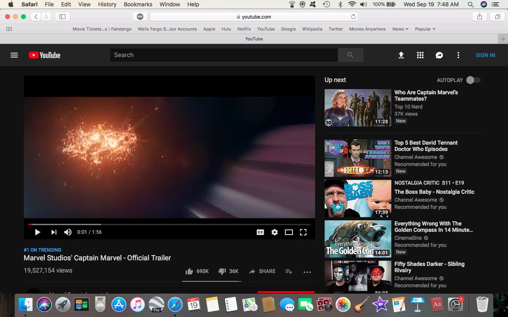Open the Wikipedia bookmark
This screenshot has height=317, width=508.
click(x=312, y=29)
